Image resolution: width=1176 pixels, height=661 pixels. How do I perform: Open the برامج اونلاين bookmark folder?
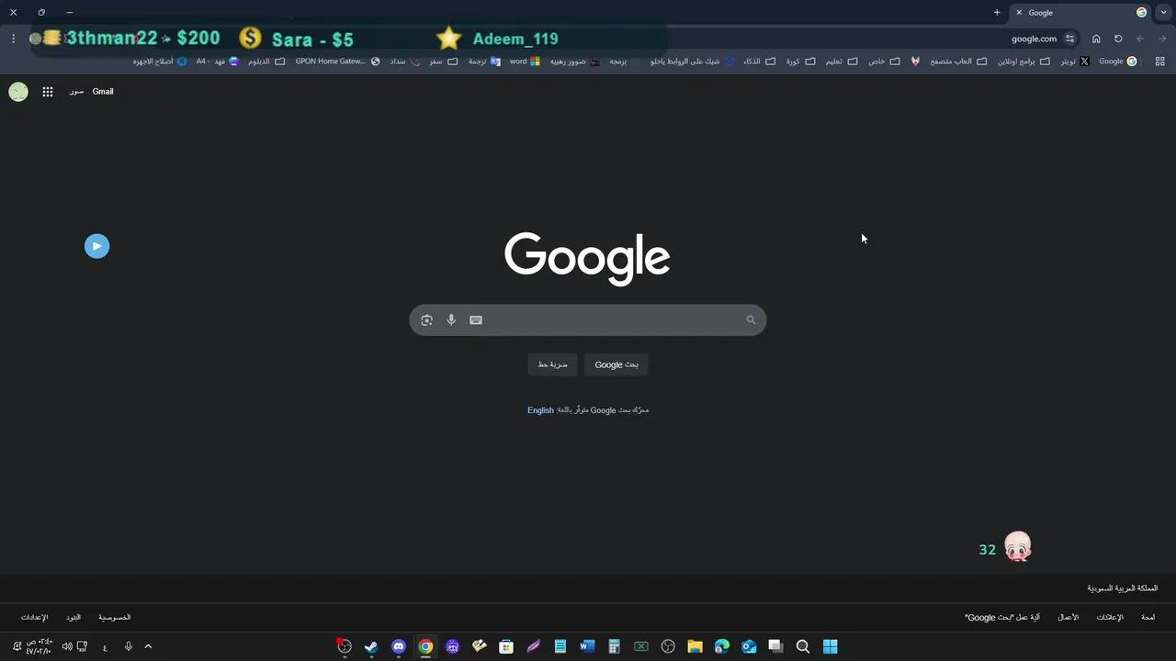pyautogui.click(x=1023, y=62)
